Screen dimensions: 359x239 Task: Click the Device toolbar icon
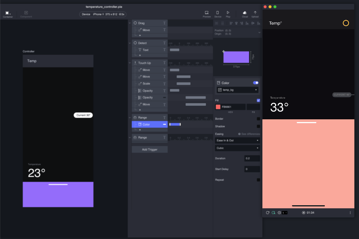coord(217,13)
